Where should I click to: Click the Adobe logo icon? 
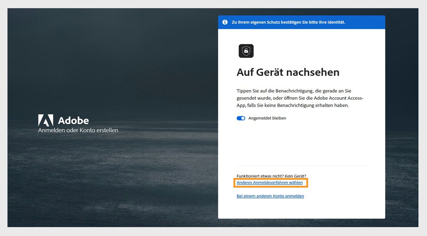(x=46, y=120)
